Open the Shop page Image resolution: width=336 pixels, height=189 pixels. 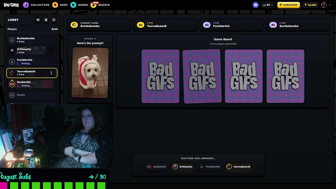(60, 5)
